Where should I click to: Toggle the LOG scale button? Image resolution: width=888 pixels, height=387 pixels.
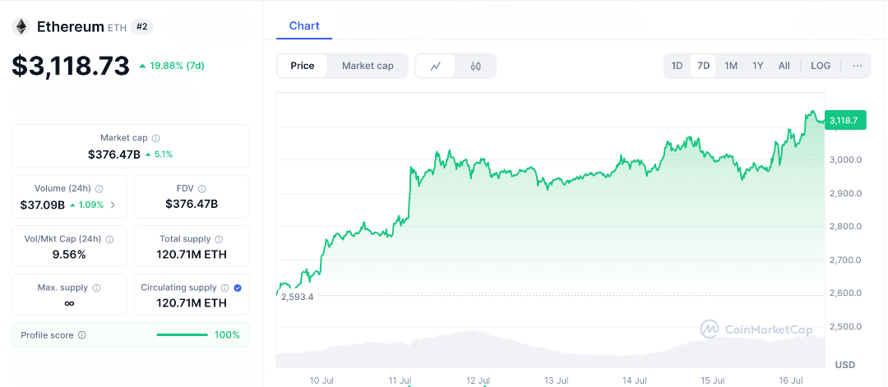821,67
